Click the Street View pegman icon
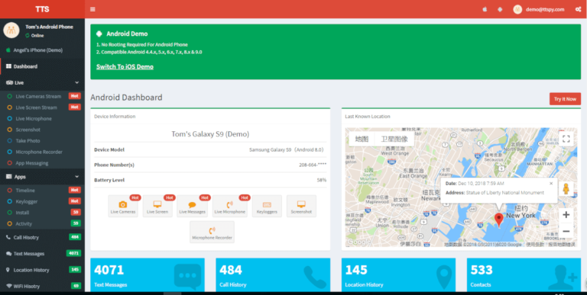The width and height of the screenshot is (587, 295). point(566,188)
